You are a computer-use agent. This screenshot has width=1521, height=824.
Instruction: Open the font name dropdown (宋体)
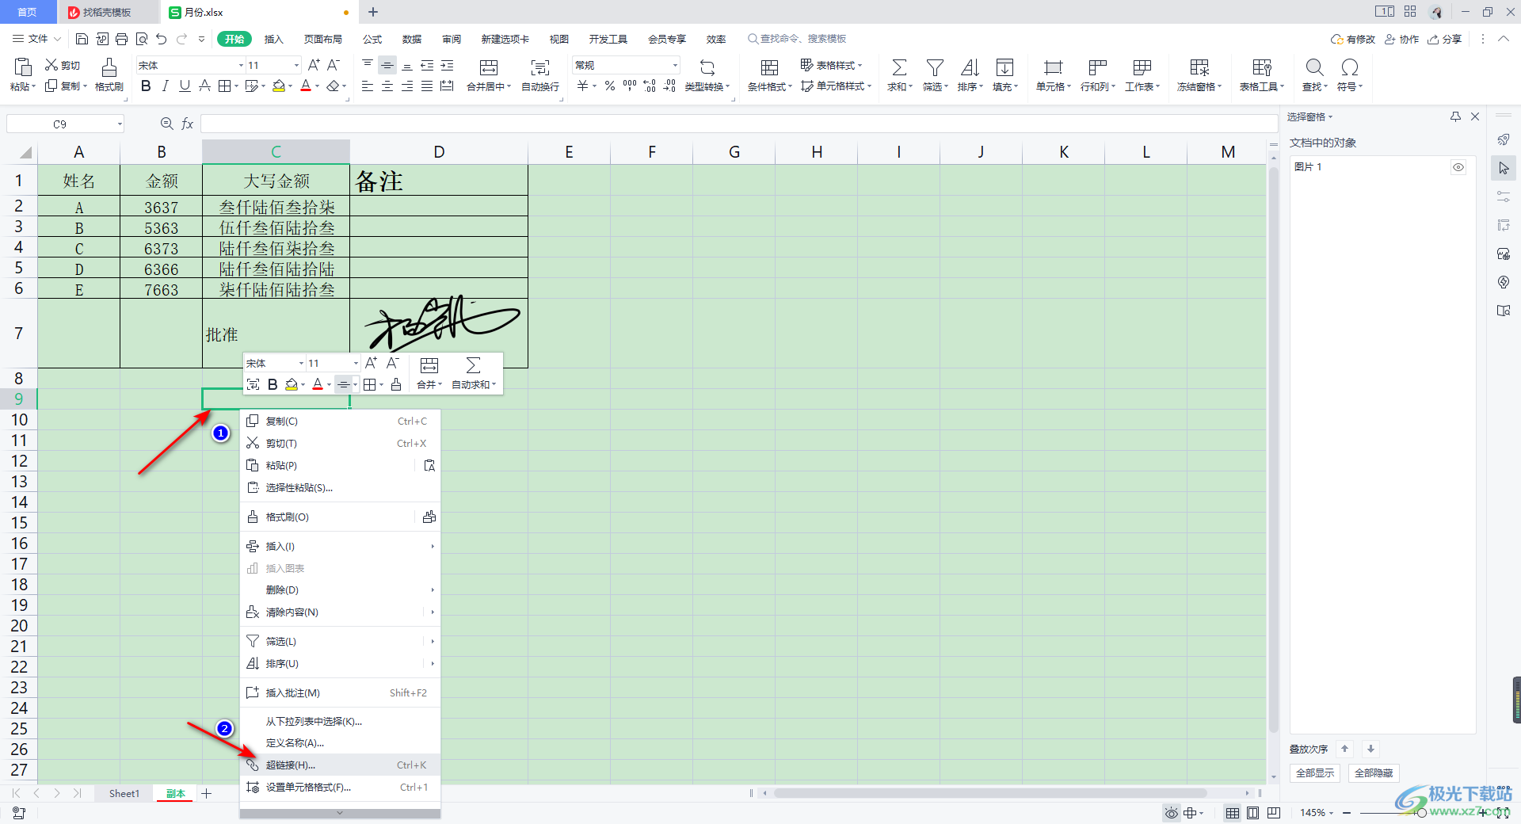(x=241, y=65)
